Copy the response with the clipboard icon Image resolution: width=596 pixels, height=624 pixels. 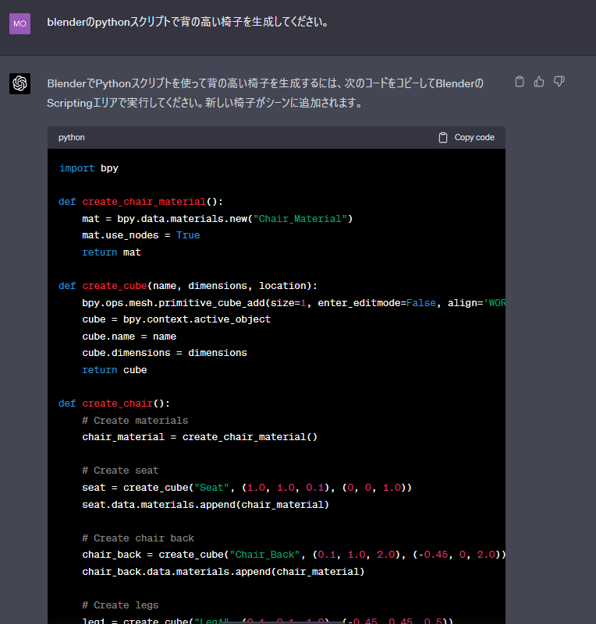(x=520, y=82)
